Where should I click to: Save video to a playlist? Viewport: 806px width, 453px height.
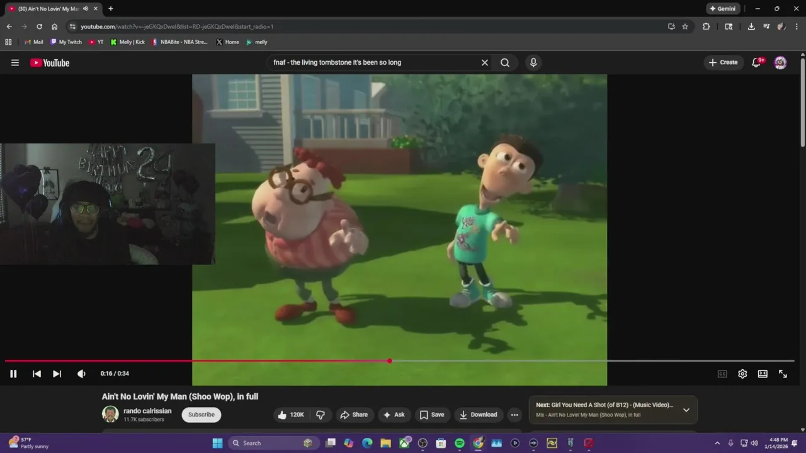pyautogui.click(x=432, y=415)
